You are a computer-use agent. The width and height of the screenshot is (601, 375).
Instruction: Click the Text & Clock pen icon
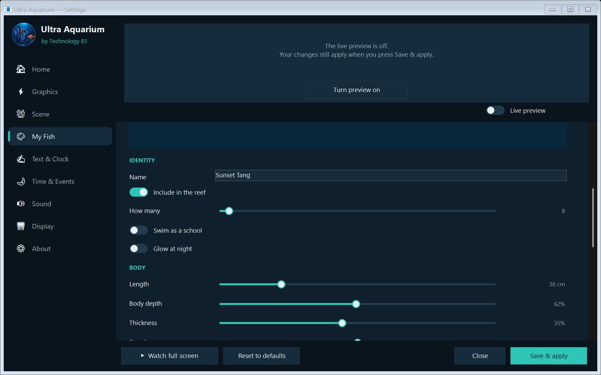(21, 159)
